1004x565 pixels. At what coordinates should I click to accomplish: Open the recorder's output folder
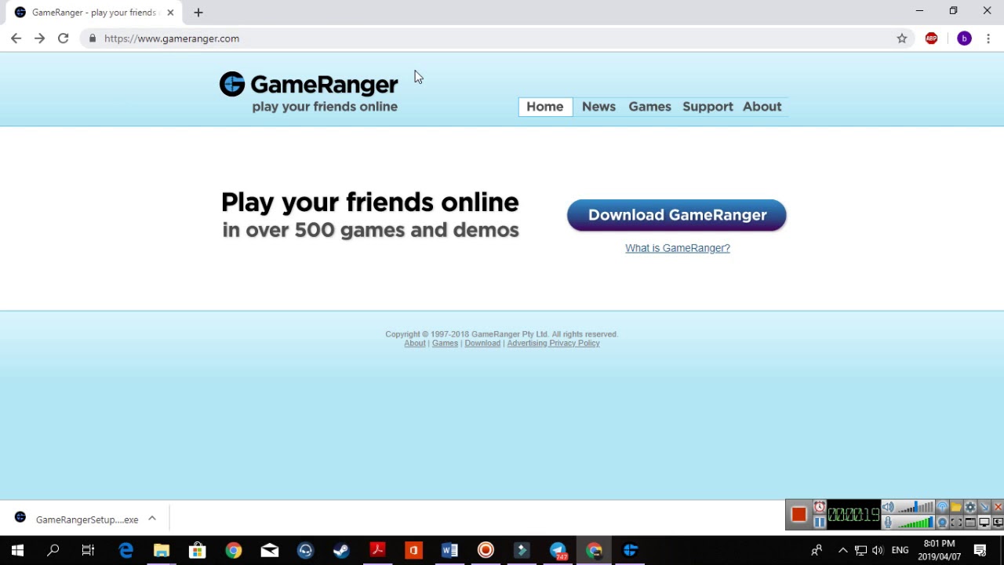(956, 507)
